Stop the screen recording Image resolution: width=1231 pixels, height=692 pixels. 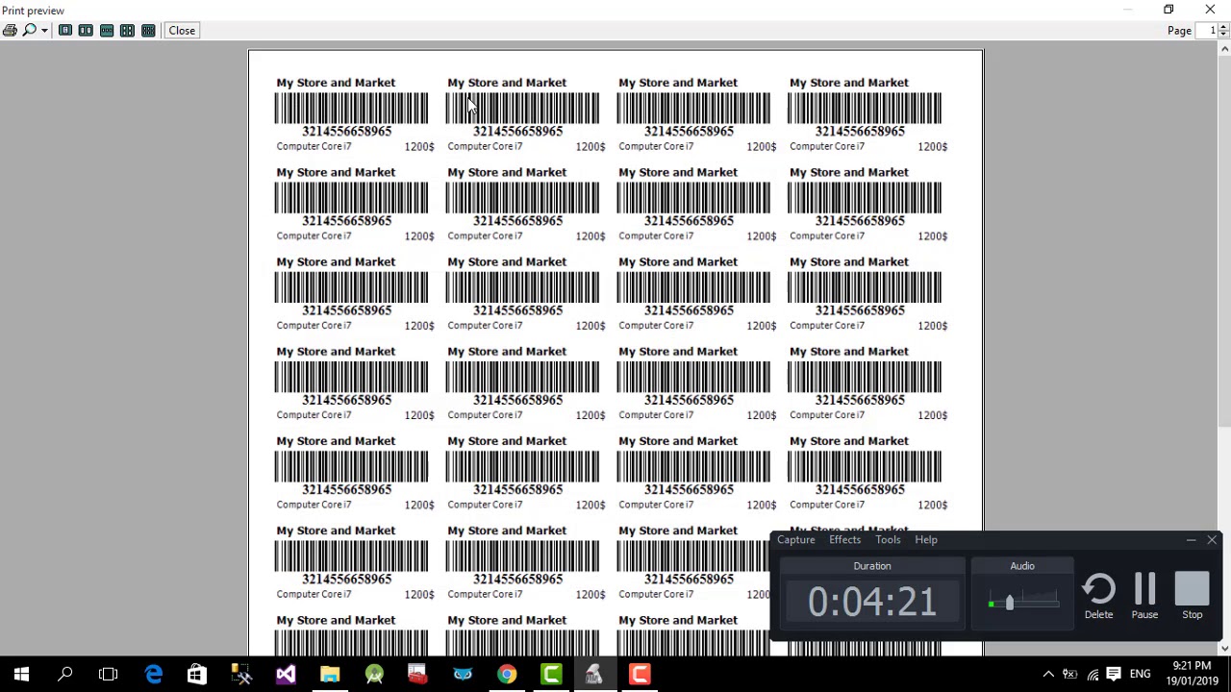(1192, 596)
